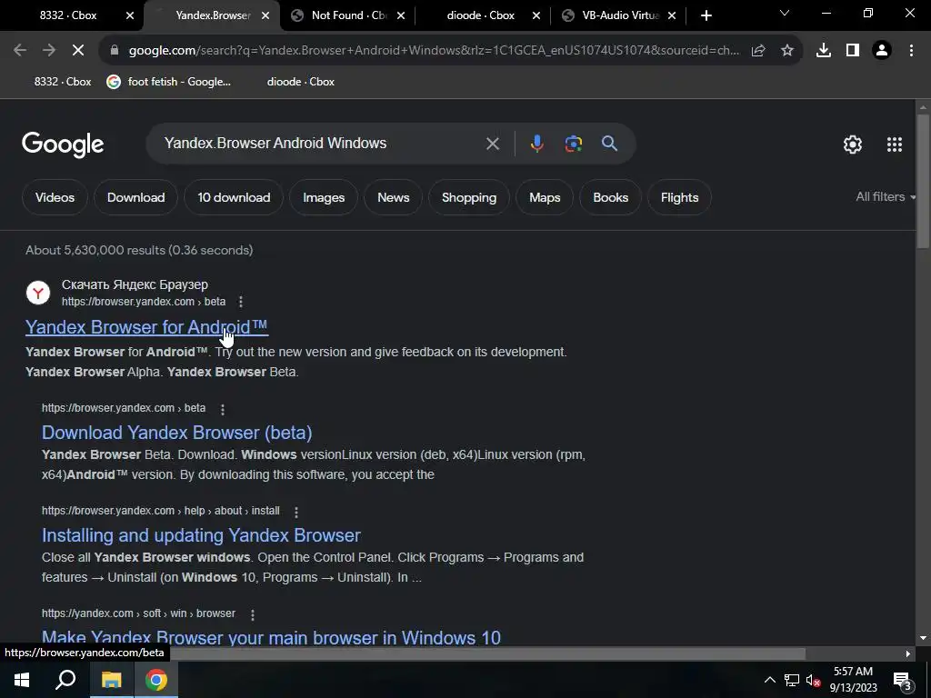Viewport: 931px width, 698px height.
Task: Open Chrome profile menu
Action: click(x=882, y=51)
